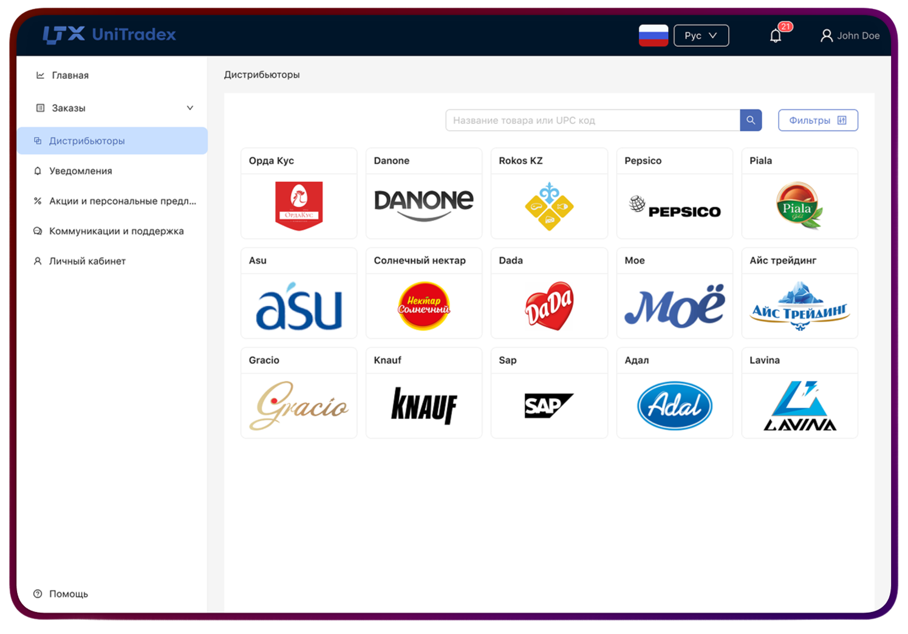Click the search magnifier button
The width and height of the screenshot is (908, 634).
pos(751,120)
